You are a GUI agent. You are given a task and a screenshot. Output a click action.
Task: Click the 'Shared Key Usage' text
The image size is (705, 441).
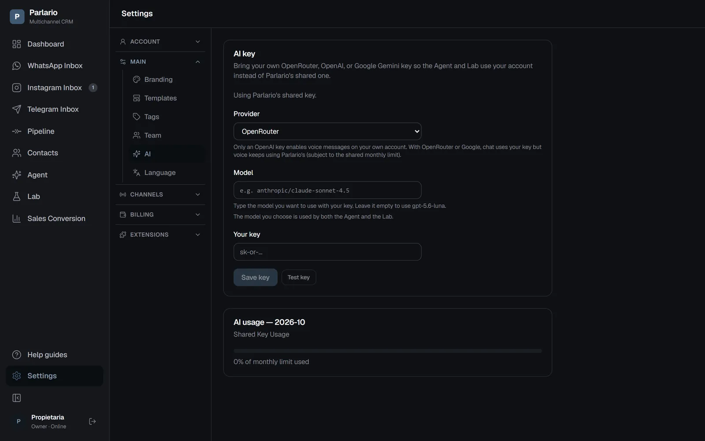(261, 335)
